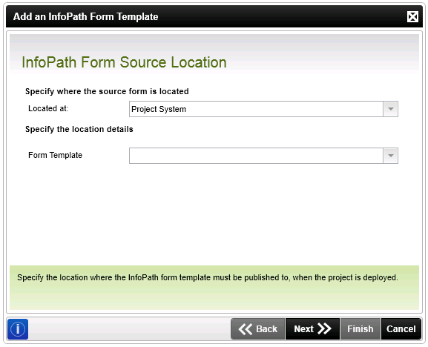Proceed with the Next button
This screenshot has height=347, width=428.
point(312,329)
